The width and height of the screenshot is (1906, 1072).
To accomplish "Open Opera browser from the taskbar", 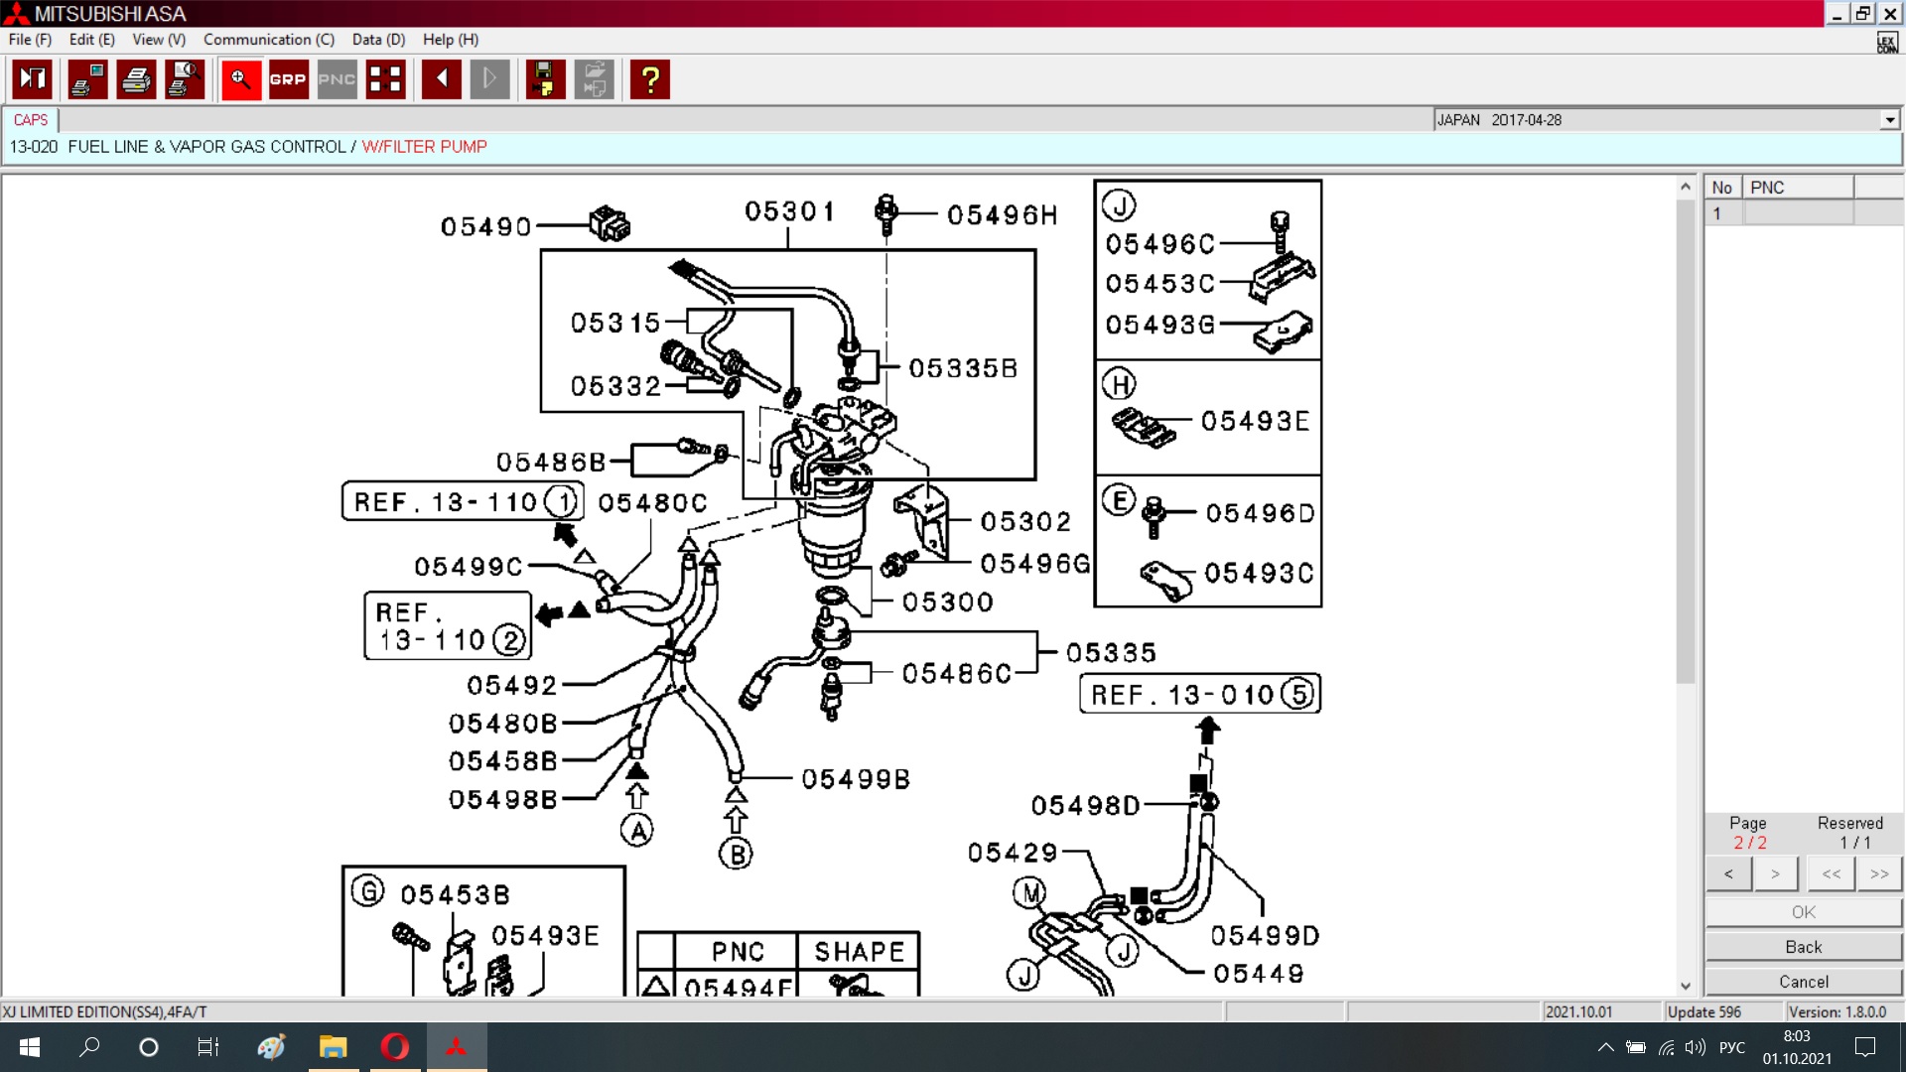I will [395, 1047].
